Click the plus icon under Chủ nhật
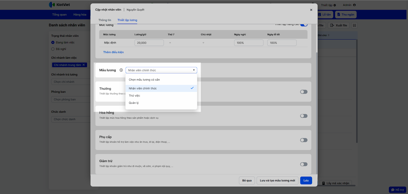The height and width of the screenshot is (194, 408). (x=203, y=43)
